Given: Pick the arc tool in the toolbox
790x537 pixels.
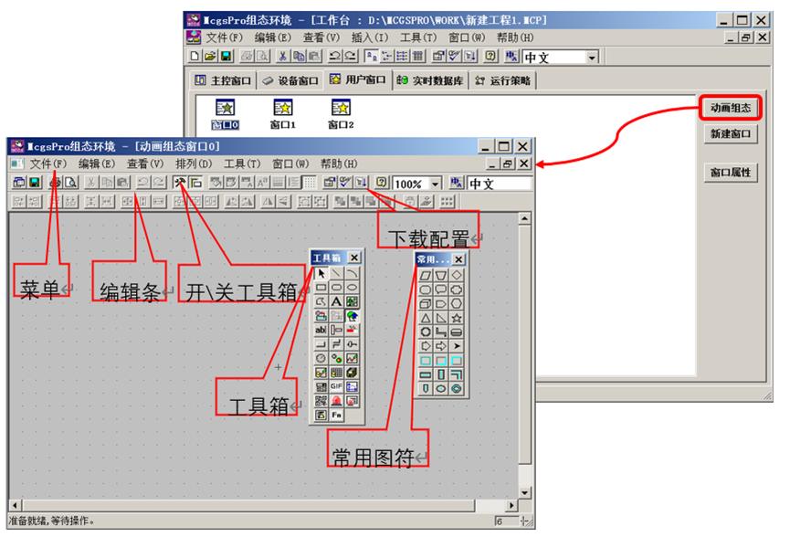Looking at the screenshot, I should pos(353,274).
